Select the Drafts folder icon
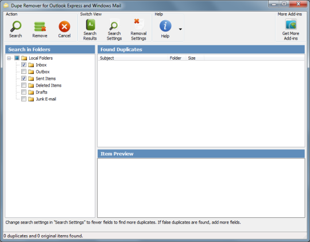310x242 pixels. click(31, 92)
